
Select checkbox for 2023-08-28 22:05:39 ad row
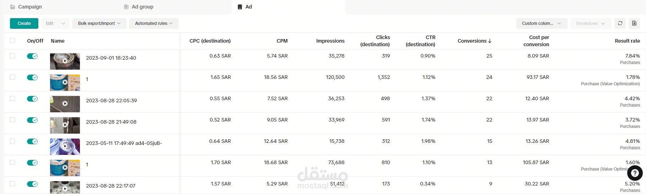12,98
